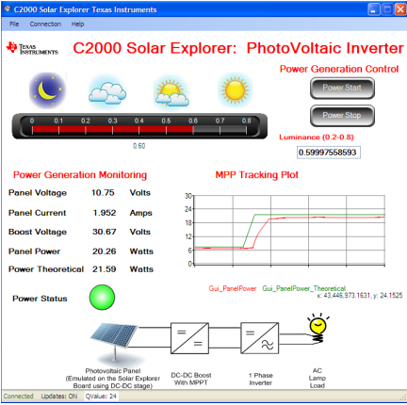Click the Panel Voltage value 10.75

[103, 193]
